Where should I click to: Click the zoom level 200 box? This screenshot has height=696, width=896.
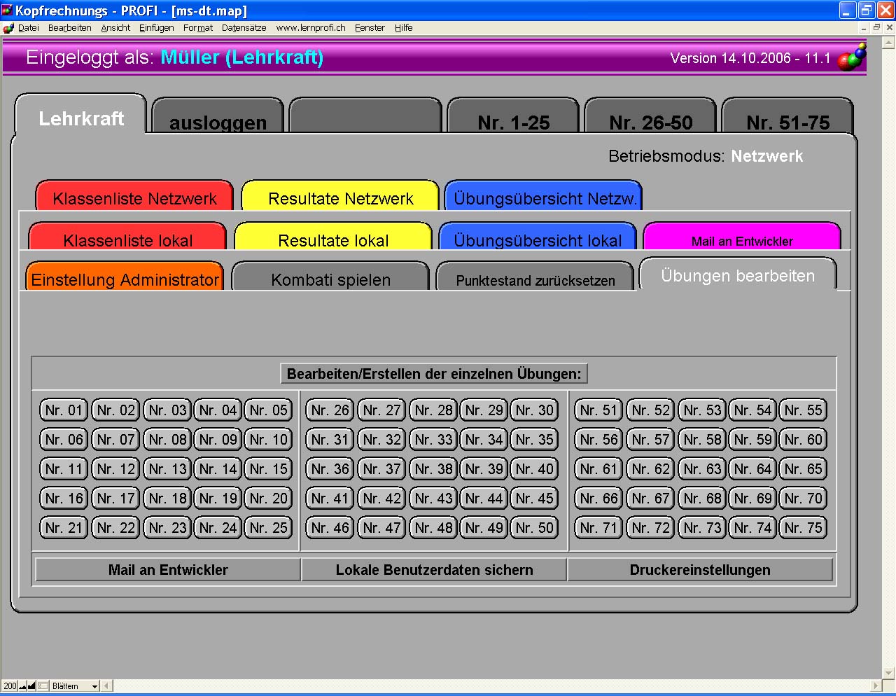pyautogui.click(x=10, y=686)
